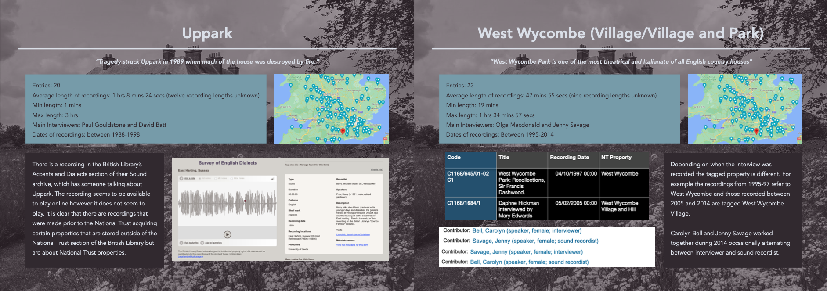The image size is (827, 291).
Task: Click the Add to favourites icon
Action: pos(202,243)
